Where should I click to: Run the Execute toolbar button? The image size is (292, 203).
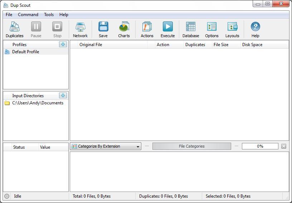point(167,30)
